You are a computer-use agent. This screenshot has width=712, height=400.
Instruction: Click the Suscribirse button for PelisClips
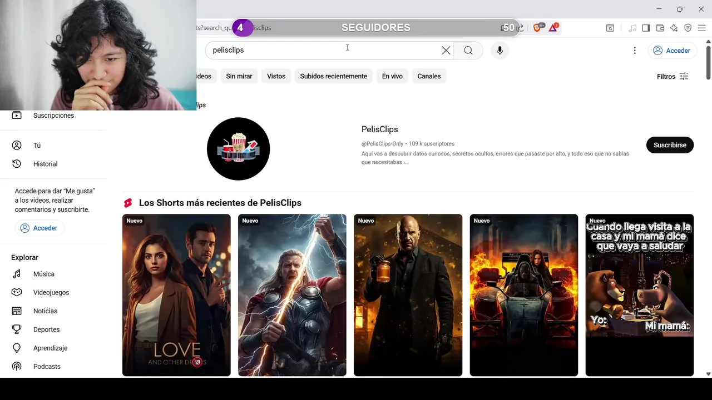tap(670, 145)
